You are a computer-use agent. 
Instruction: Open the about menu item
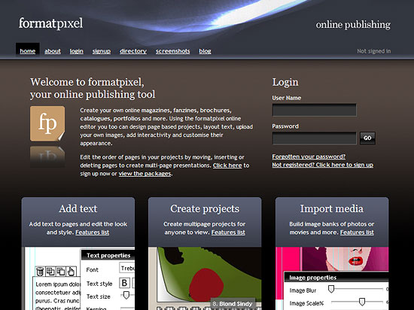click(x=53, y=51)
